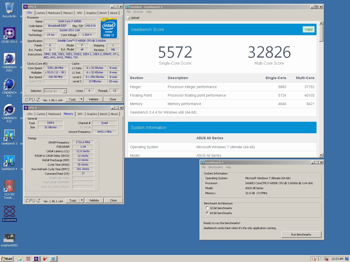This screenshot has height=262, width=350.
Task: Click Validate button in lower CPU-Z
Action: pos(94,200)
